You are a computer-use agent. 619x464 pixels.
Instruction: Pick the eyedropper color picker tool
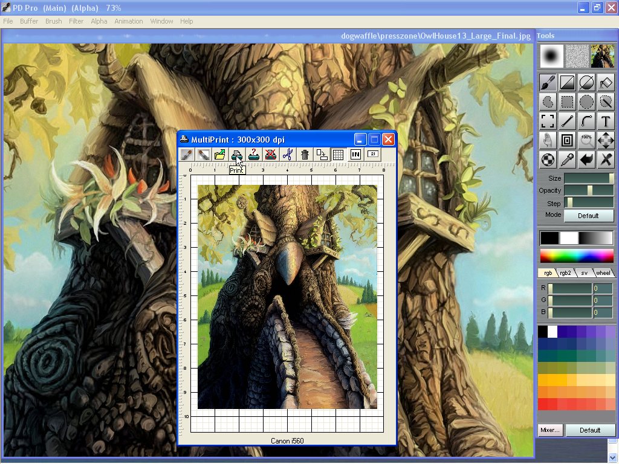pyautogui.click(x=567, y=159)
